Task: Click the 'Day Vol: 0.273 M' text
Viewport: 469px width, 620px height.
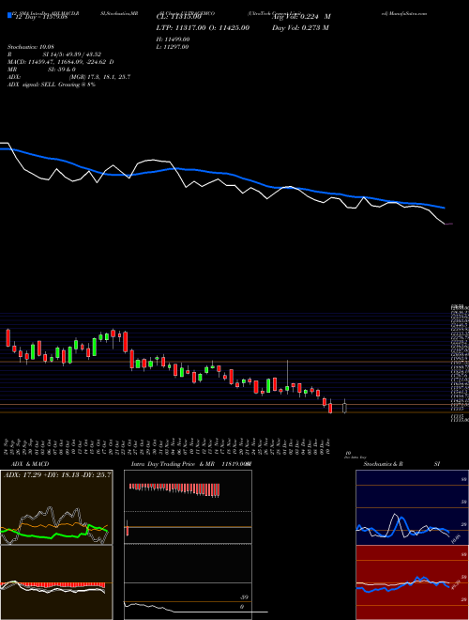Action: [x=300, y=28]
